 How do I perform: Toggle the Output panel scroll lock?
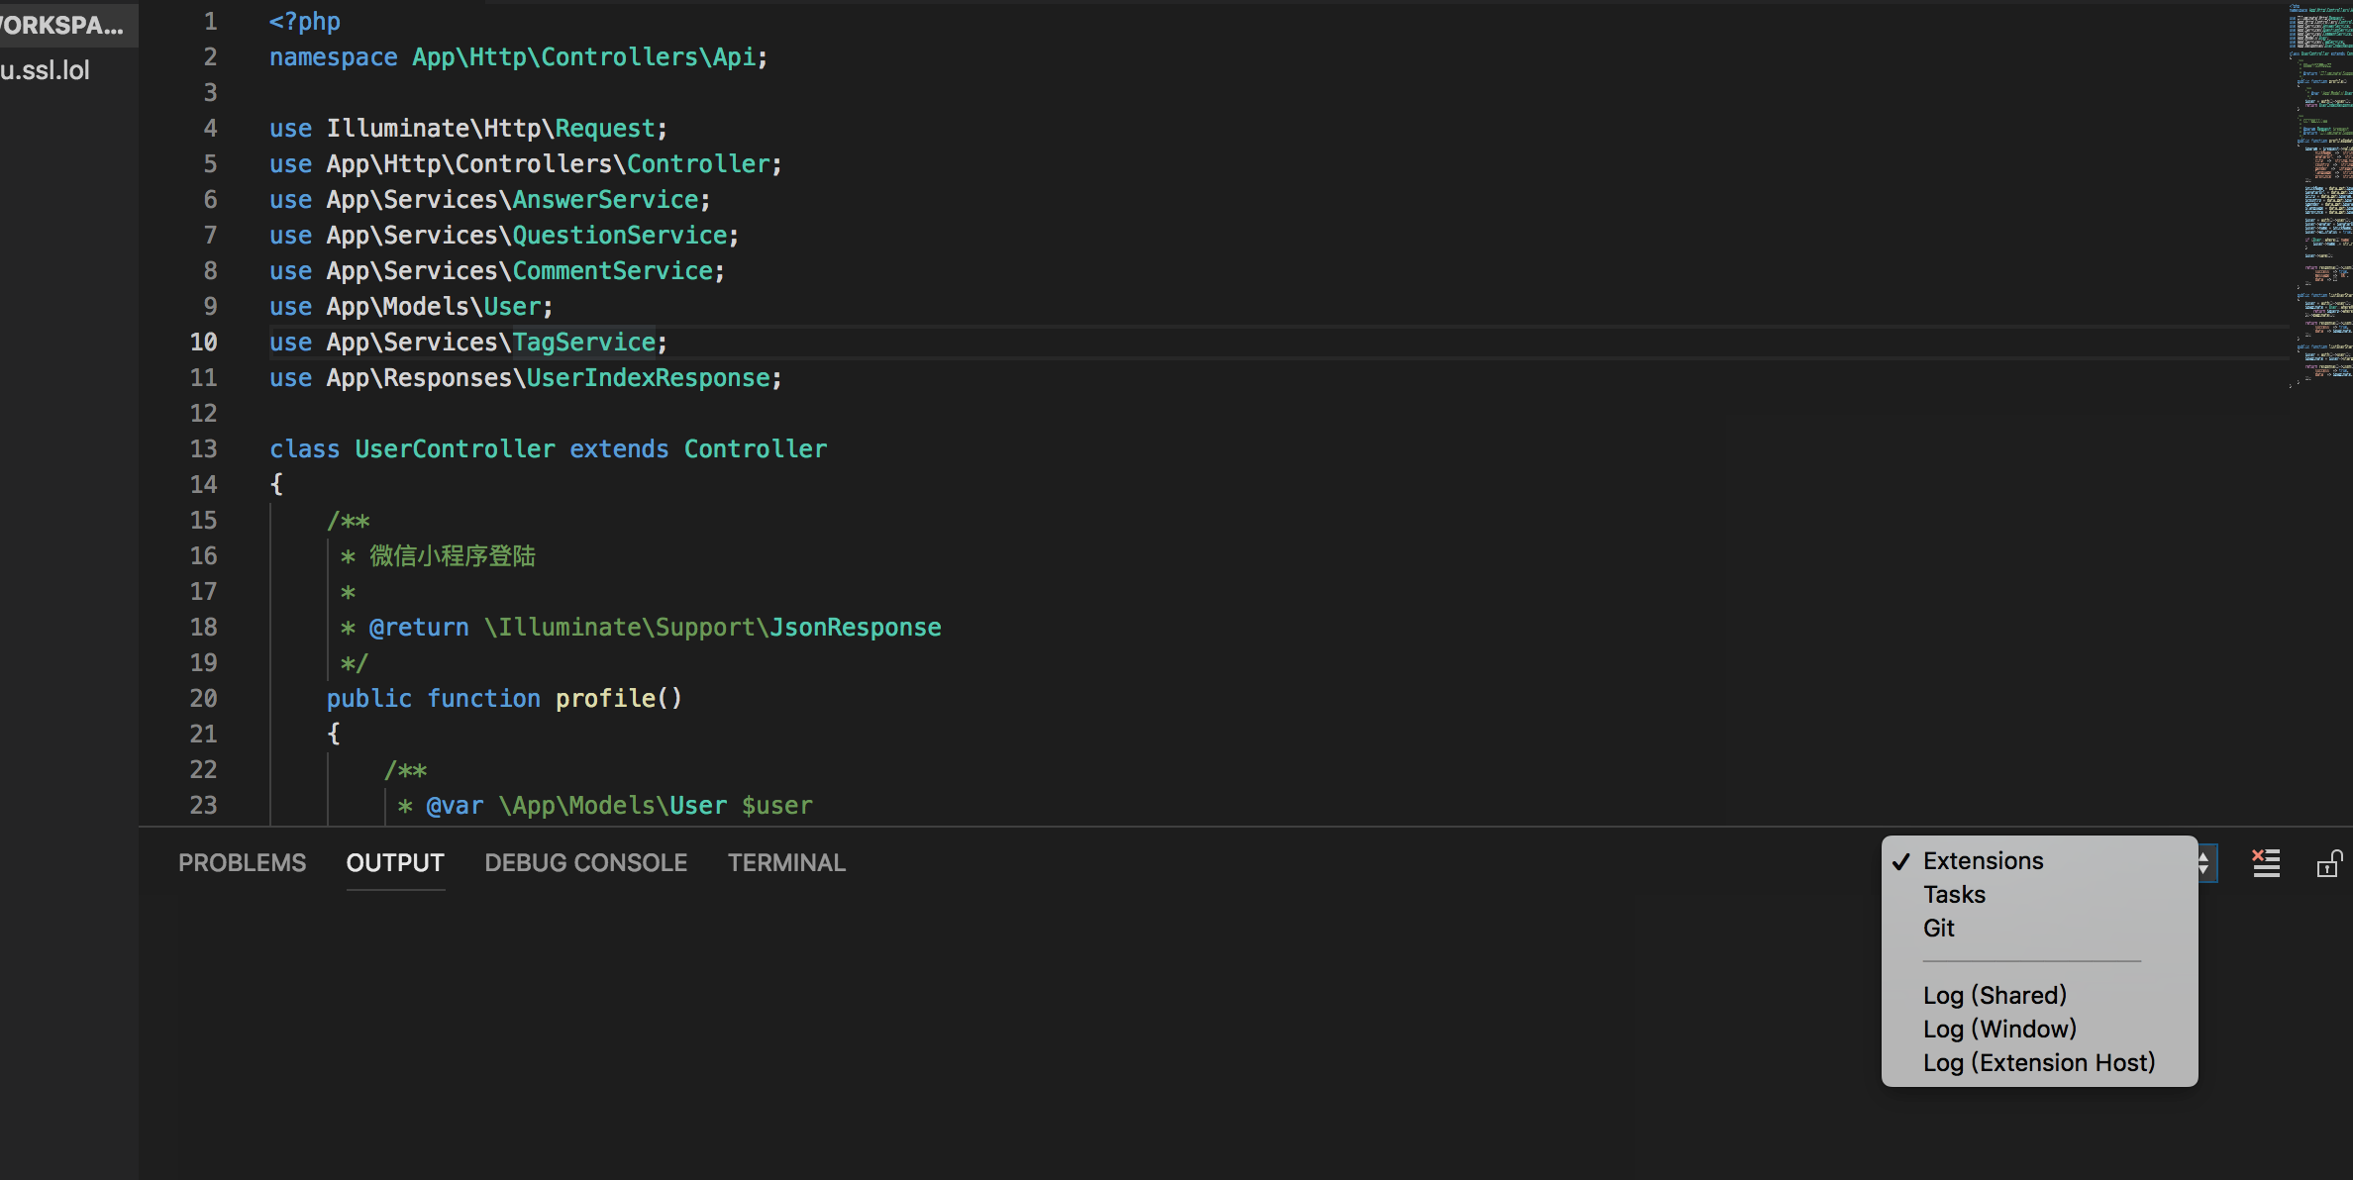pyautogui.click(x=2329, y=862)
